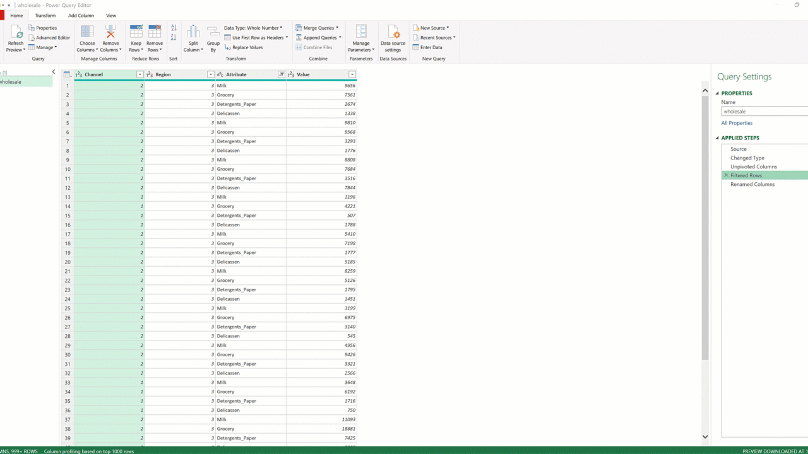Expand the Data Type: Whole Number dropdown

[x=253, y=28]
